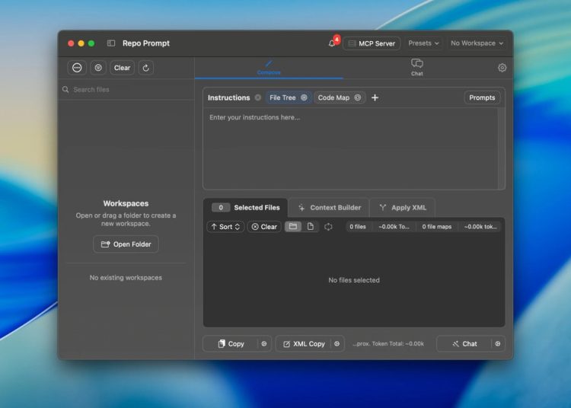Switch selected files to folder view
This screenshot has width=571, height=408.
click(292, 227)
